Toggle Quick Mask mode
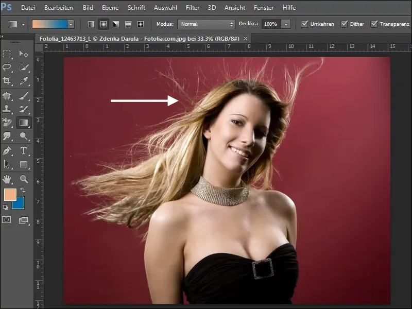The width and height of the screenshot is (412, 309). pos(7,220)
